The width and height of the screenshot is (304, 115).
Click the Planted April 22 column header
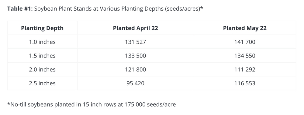pyautogui.click(x=136, y=28)
